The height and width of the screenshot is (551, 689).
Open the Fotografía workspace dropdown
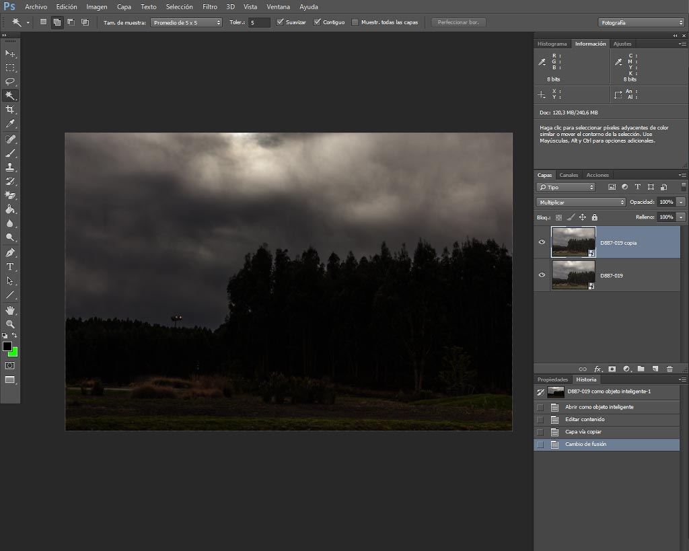coord(641,22)
